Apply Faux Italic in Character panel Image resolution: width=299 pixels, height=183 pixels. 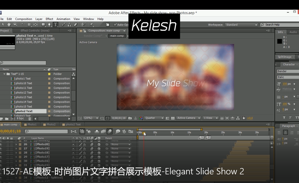(x=290, y=117)
